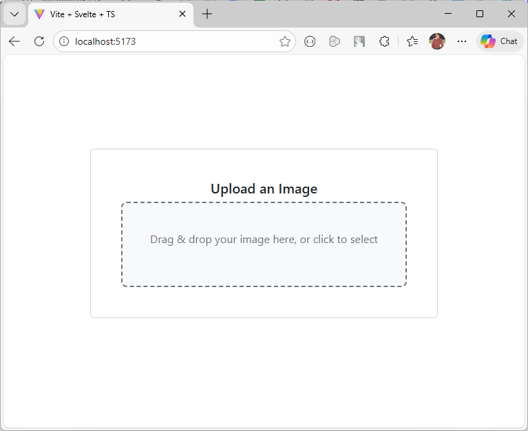Maximize the browser window
This screenshot has height=431, width=528.
(480, 14)
